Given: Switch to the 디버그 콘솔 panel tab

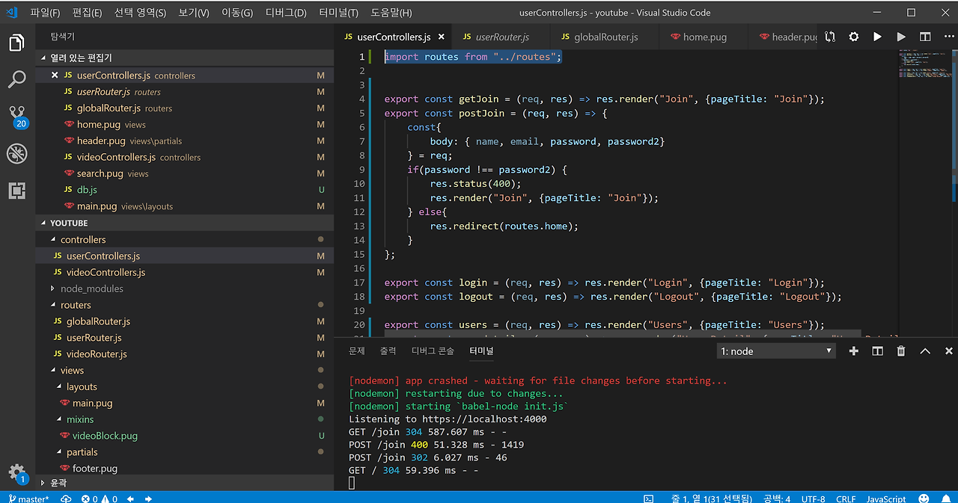Looking at the screenshot, I should pos(433,351).
